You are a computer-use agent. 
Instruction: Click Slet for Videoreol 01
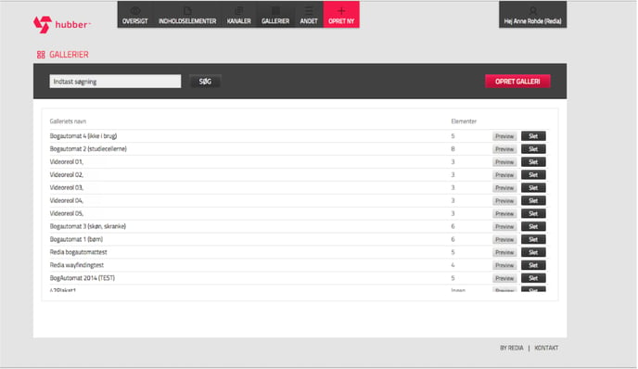533,162
